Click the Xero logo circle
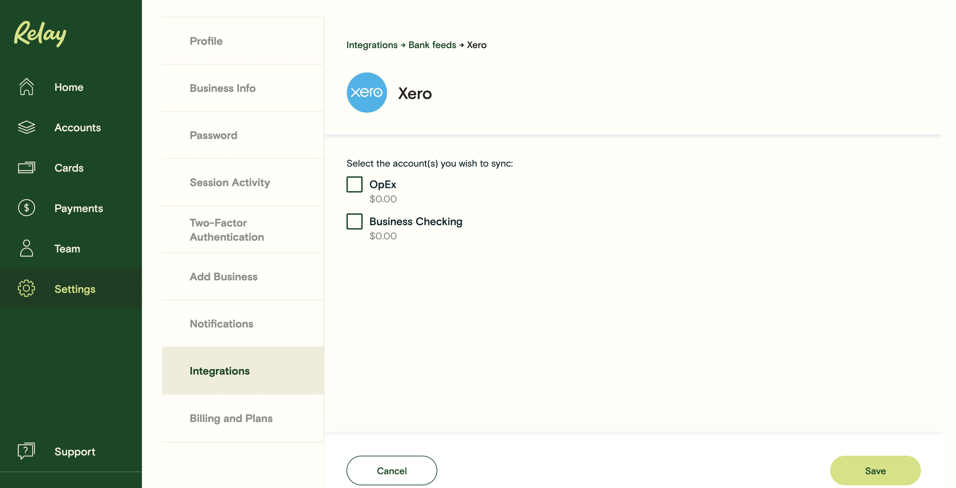956x488 pixels. 367,93
